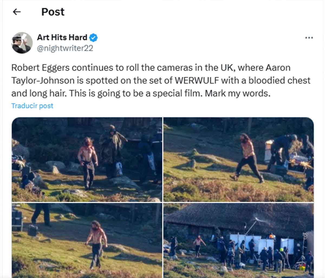Select the bottom-left photo in the grid
Image resolution: width=325 pixels, height=278 pixels.
[87, 240]
